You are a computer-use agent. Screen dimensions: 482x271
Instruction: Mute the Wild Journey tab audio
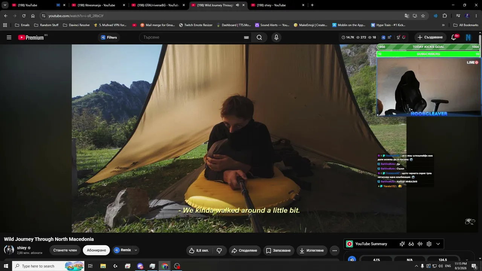tap(237, 5)
